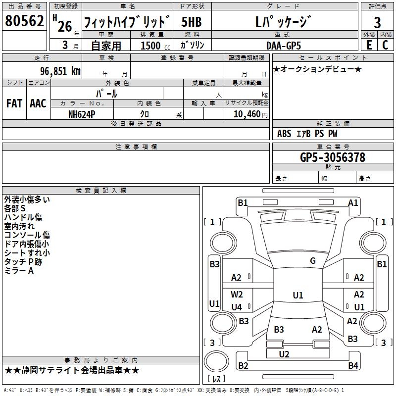Click the grade Lパッケージ
This screenshot has width=396, height=396.
click(283, 21)
